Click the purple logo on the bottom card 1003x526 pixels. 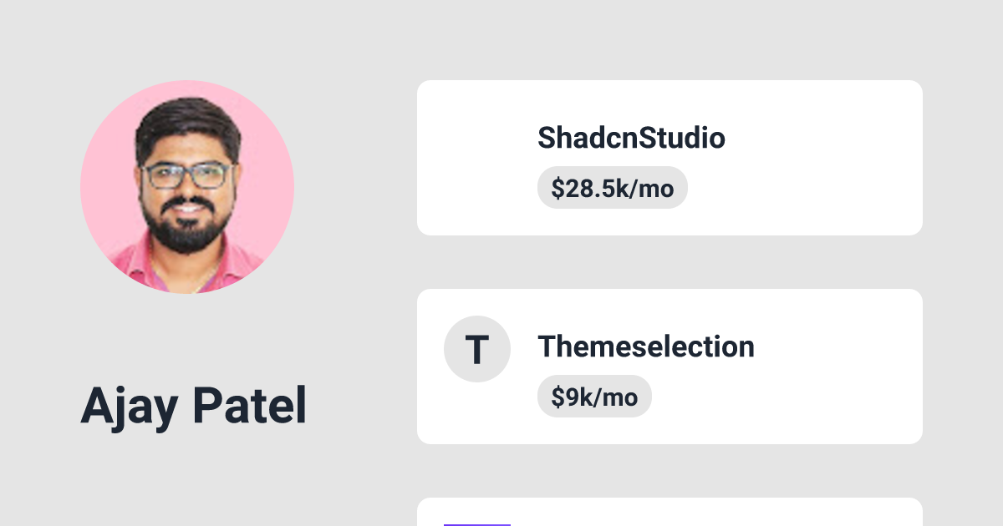476,523
